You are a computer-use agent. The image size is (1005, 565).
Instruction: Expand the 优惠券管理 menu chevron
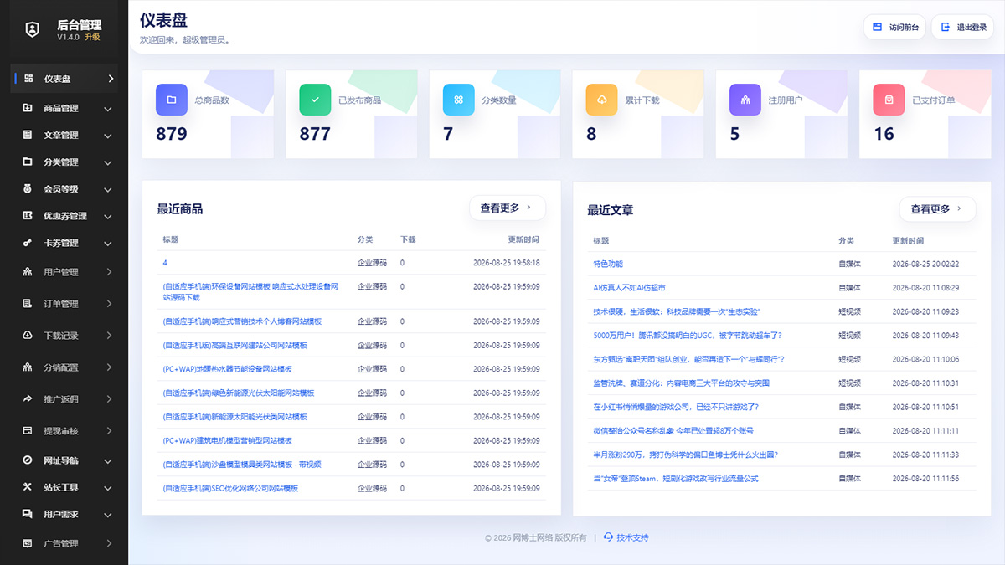tap(108, 216)
